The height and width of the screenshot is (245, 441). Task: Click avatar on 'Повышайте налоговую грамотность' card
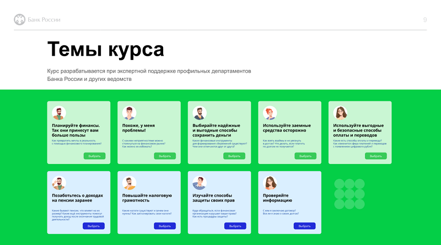[129, 183]
